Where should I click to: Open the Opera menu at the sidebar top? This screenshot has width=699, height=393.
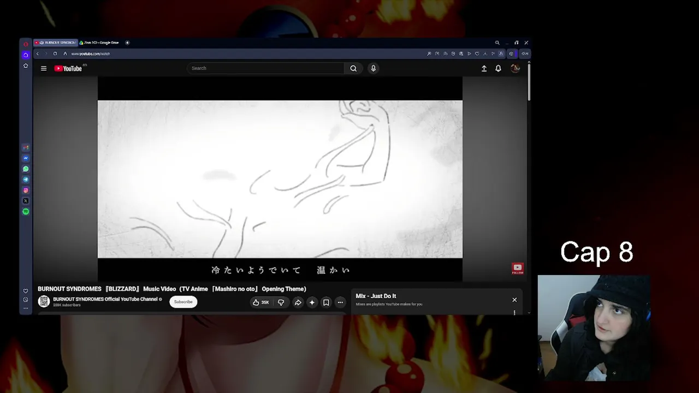coord(26,44)
